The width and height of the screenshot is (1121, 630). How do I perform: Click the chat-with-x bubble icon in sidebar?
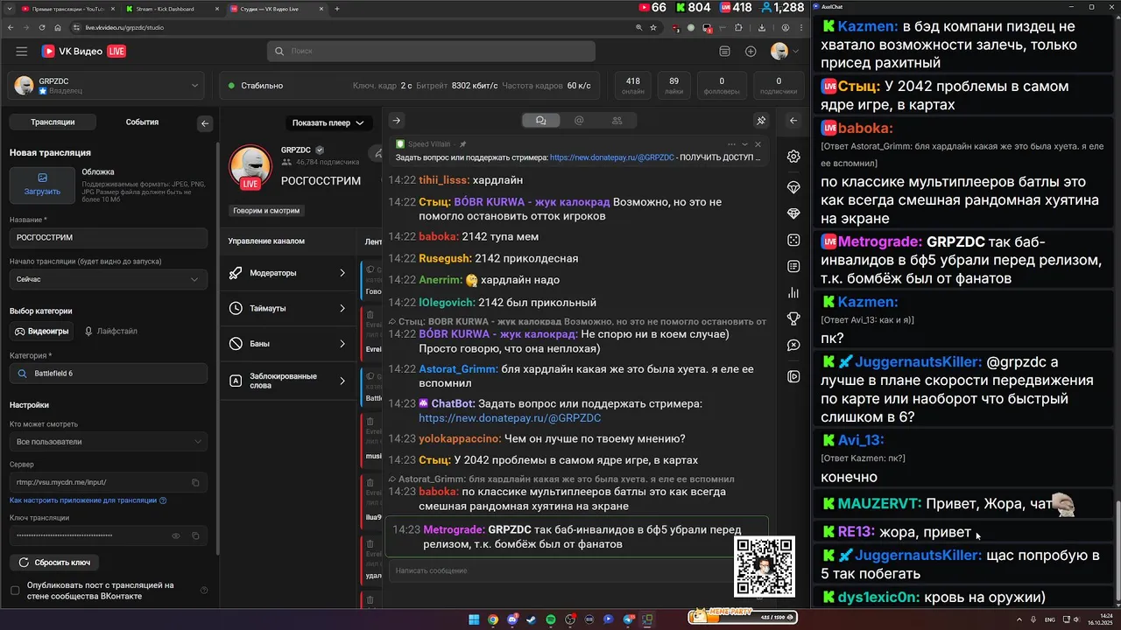click(x=793, y=346)
